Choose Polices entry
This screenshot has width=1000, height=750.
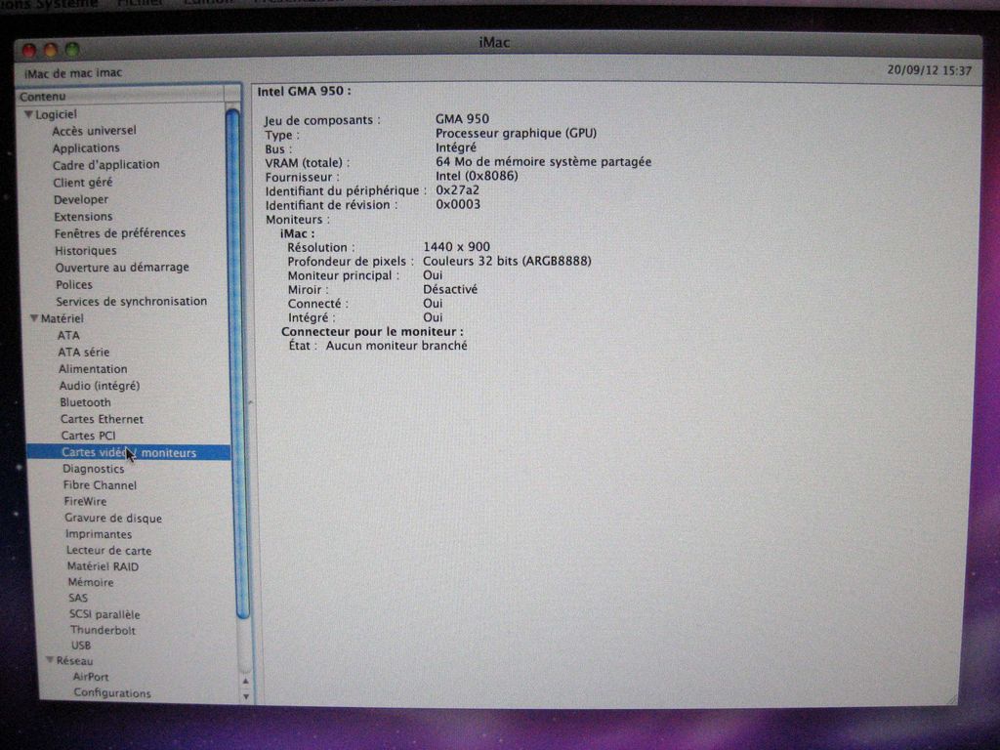(x=74, y=284)
